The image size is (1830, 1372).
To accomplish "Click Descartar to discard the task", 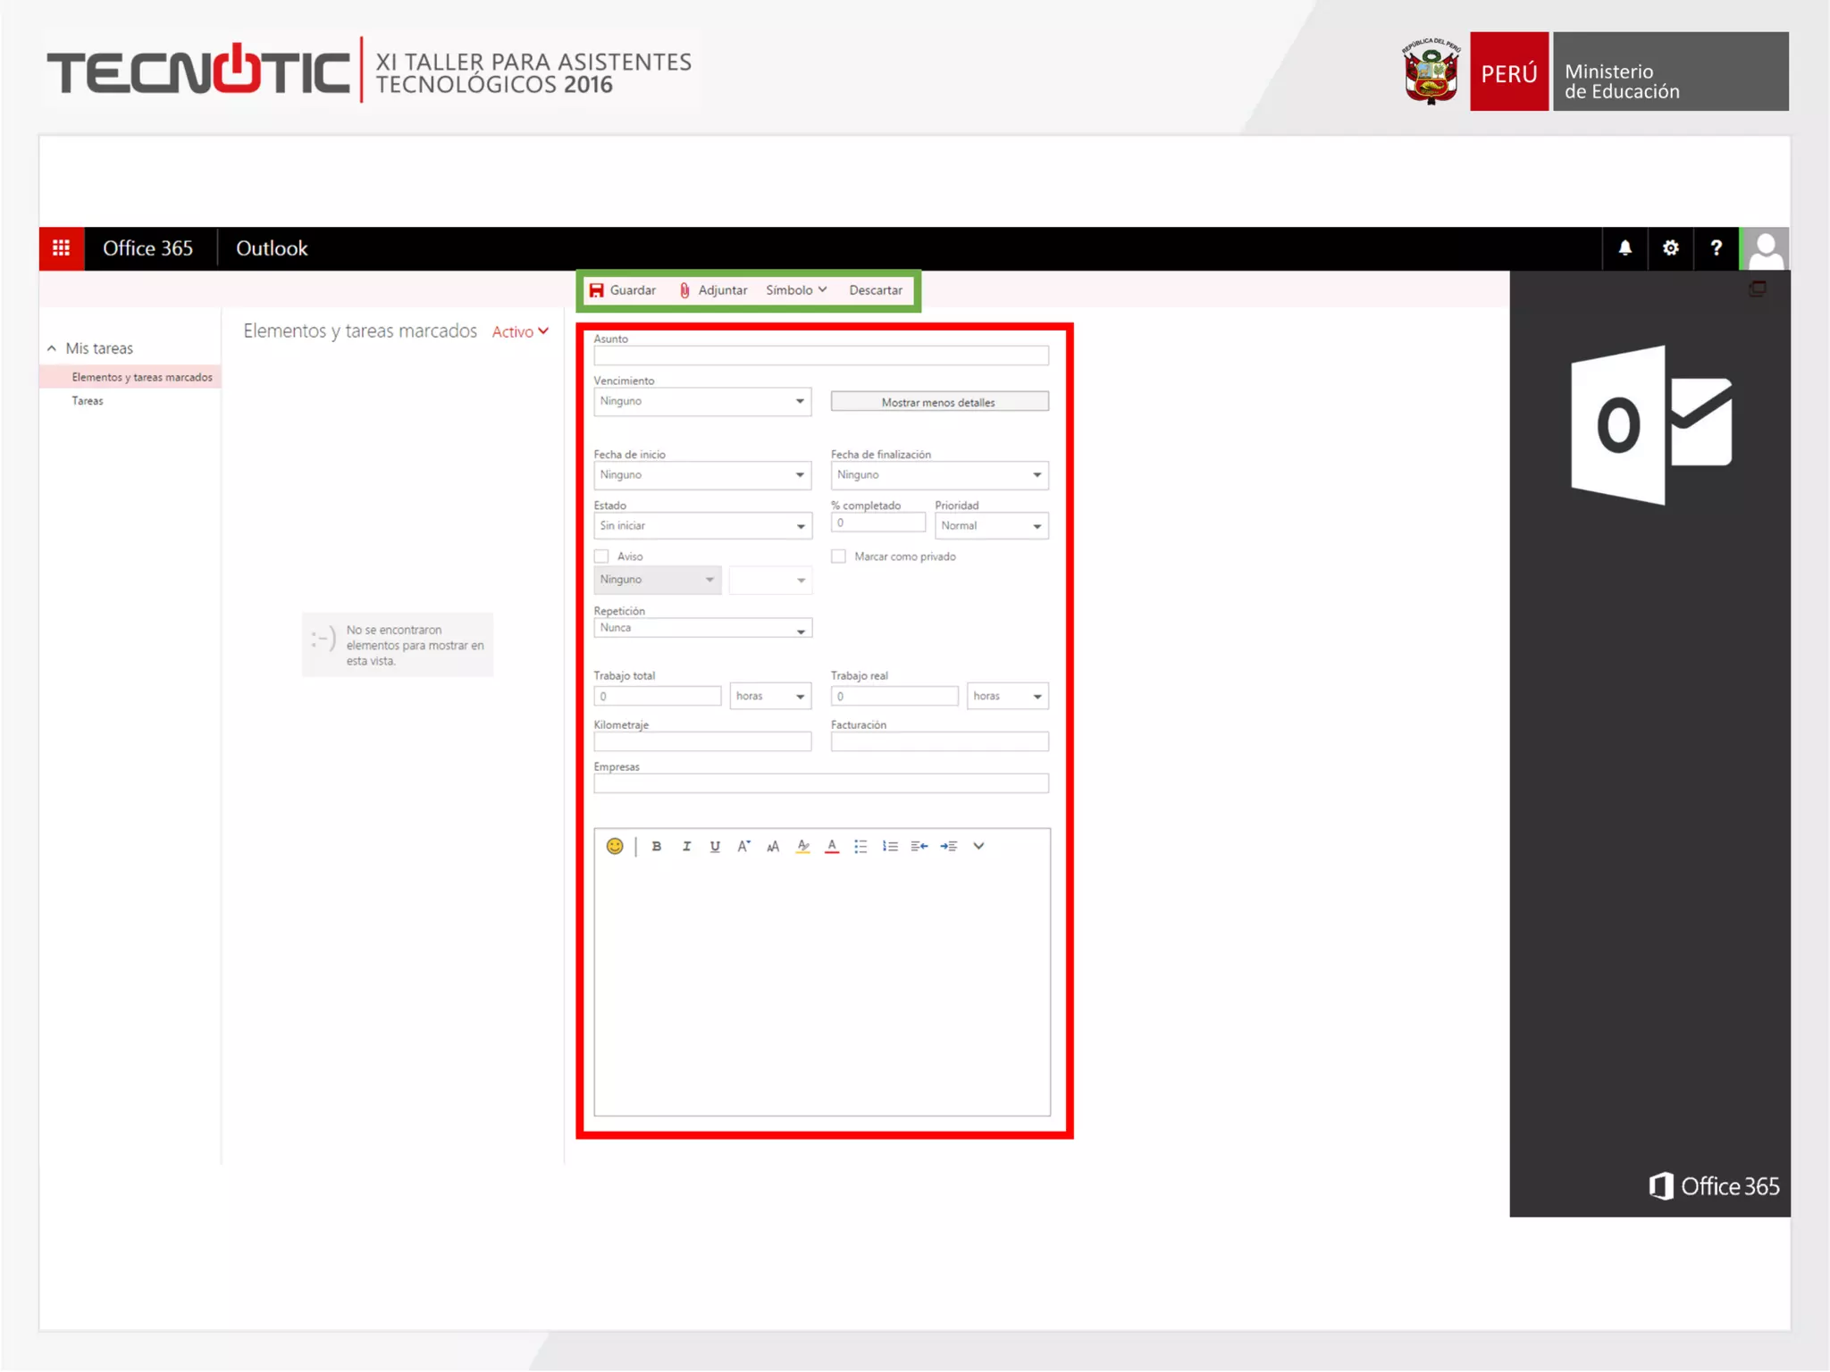I will 875,290.
